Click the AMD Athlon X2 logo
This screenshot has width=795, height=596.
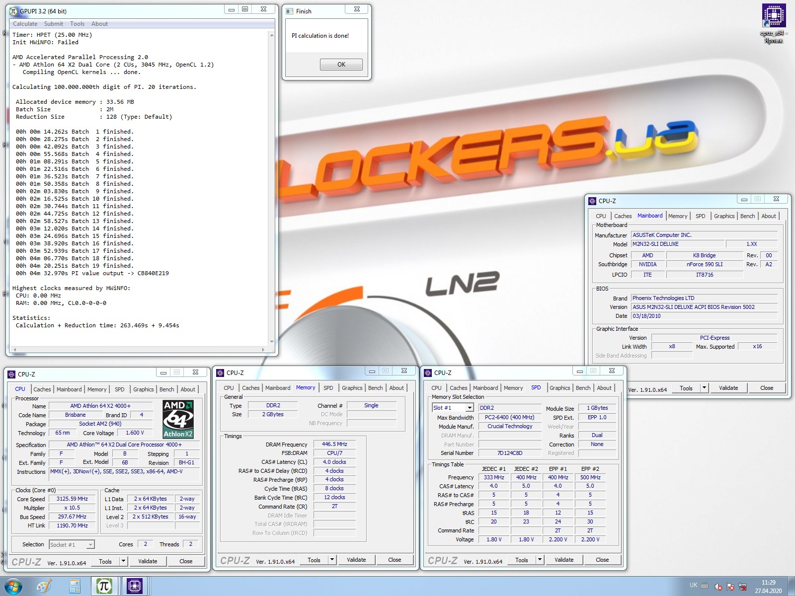pos(178,420)
